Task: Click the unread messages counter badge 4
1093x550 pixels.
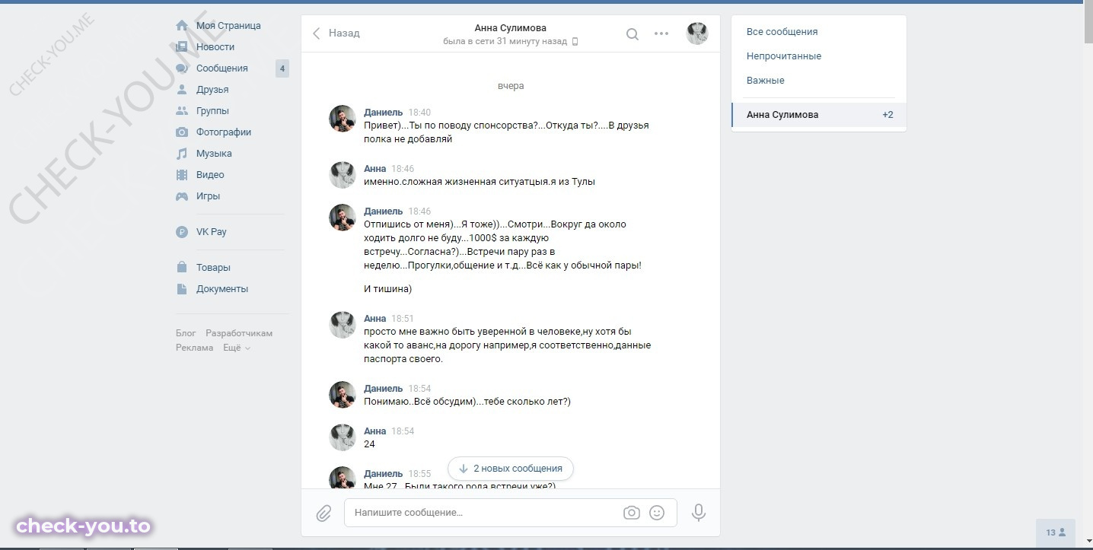Action: coord(282,68)
